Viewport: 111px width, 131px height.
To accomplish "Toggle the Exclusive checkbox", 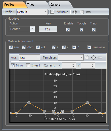I will 52,12.
